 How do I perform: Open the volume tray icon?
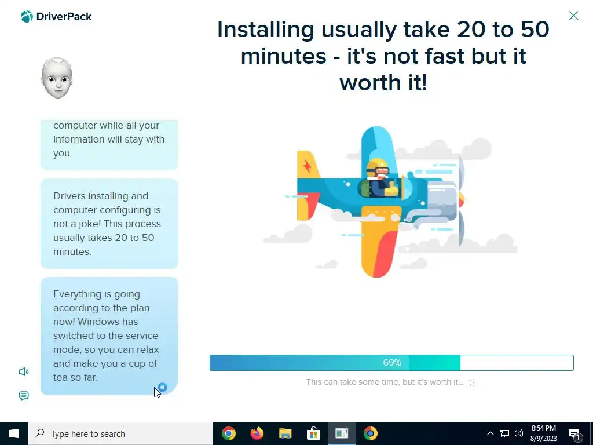(518, 433)
